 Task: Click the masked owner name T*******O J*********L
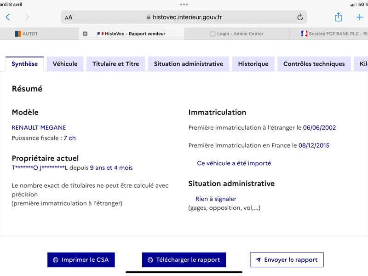point(40,168)
